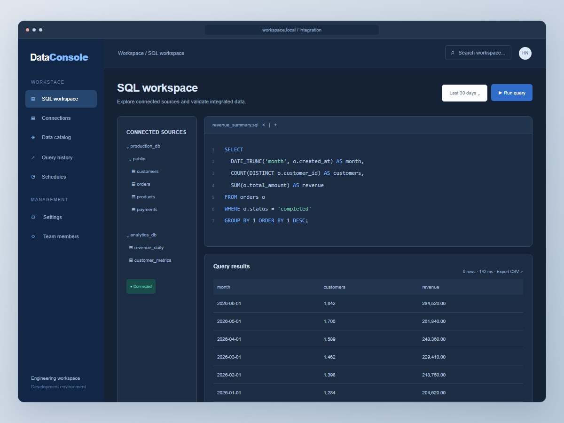Open Connections in the sidebar
Viewport: 564px width, 423px height.
[61, 118]
